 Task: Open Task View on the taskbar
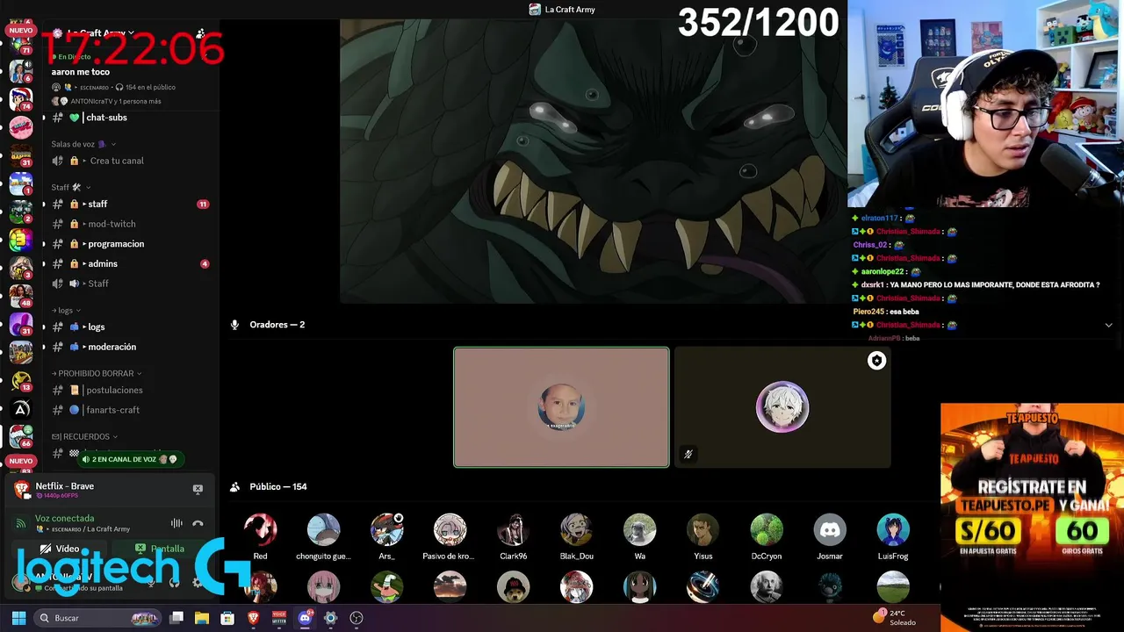coord(177,618)
